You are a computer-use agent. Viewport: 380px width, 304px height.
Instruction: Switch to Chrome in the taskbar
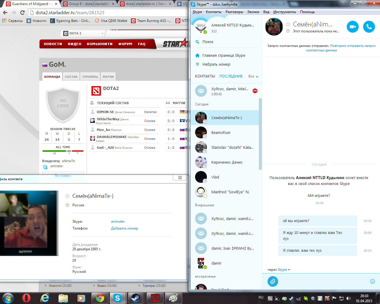click(100, 298)
